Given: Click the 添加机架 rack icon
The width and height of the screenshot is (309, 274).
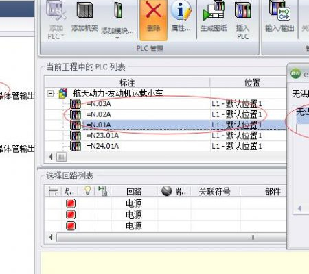Looking at the screenshot, I should click(x=84, y=10).
